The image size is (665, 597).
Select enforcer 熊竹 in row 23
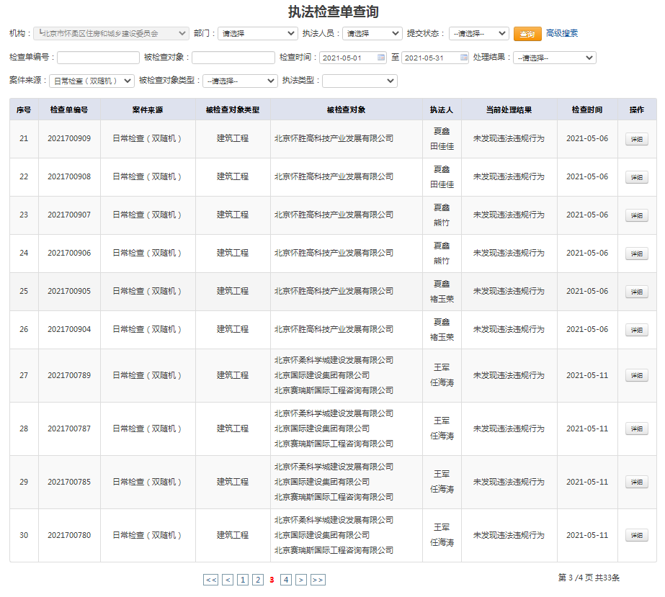coord(442,223)
